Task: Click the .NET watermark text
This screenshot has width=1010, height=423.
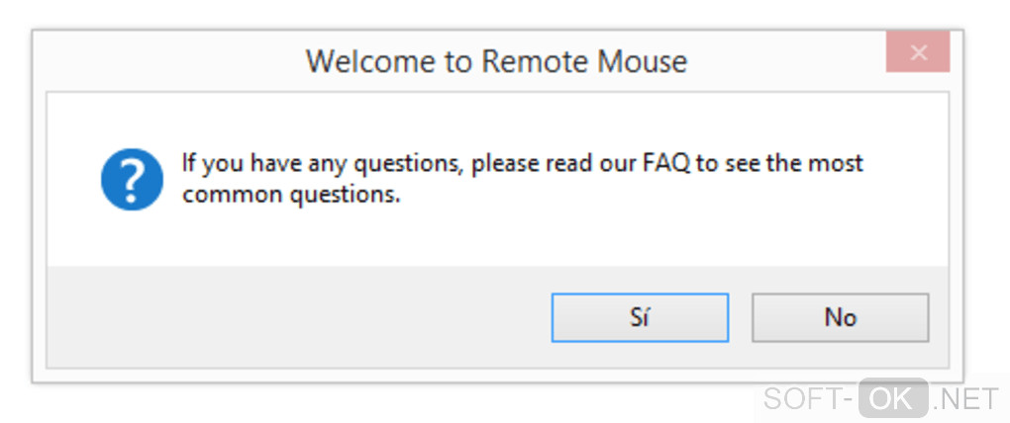Action: pyautogui.click(x=966, y=398)
